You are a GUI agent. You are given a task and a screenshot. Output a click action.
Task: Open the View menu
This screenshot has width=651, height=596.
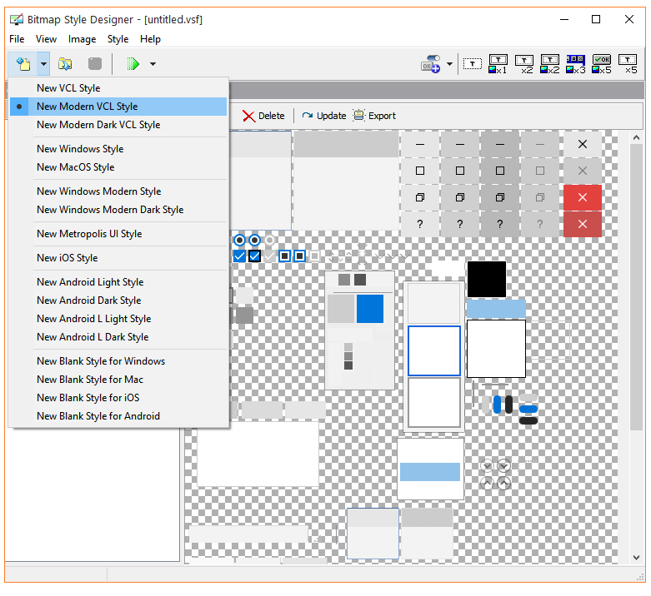pos(46,39)
